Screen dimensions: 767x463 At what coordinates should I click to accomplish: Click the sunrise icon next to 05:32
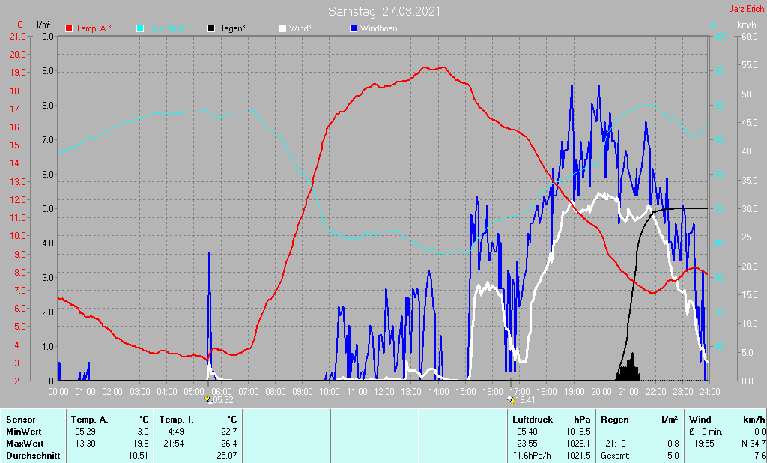[x=208, y=399]
